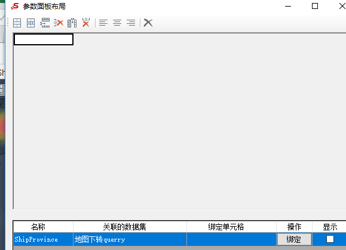Click the delete column icon
This screenshot has height=250, width=346.
86,23
